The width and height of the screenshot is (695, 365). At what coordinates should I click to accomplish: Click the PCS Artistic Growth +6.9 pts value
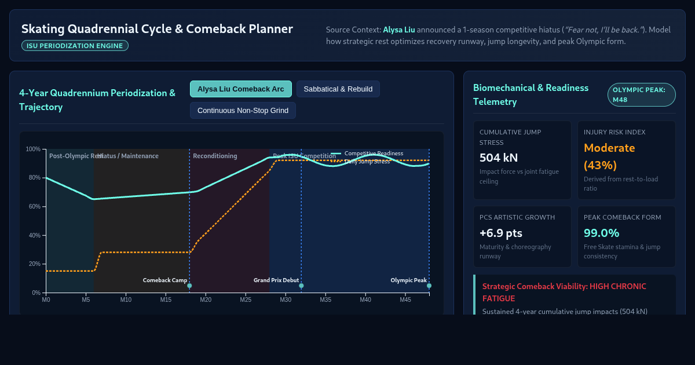pos(501,233)
